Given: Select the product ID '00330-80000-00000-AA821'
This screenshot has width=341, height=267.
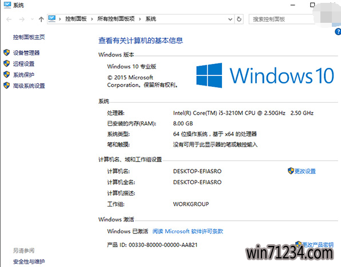Looking at the screenshot, I should [163, 245].
